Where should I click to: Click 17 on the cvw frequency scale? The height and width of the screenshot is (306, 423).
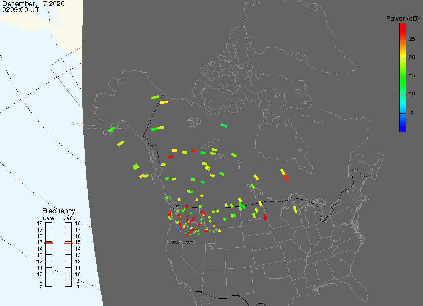coord(40,230)
